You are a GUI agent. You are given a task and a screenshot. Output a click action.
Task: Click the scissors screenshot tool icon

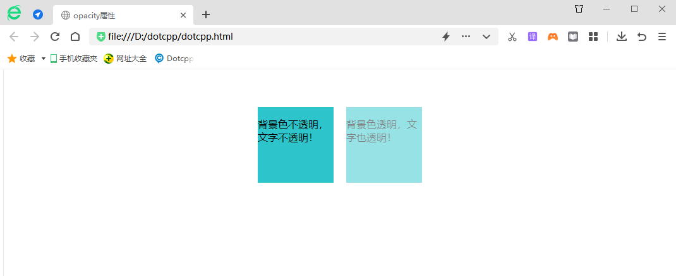point(512,37)
